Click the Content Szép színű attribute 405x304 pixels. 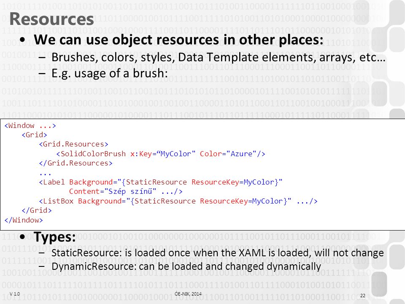pyautogui.click(x=113, y=192)
